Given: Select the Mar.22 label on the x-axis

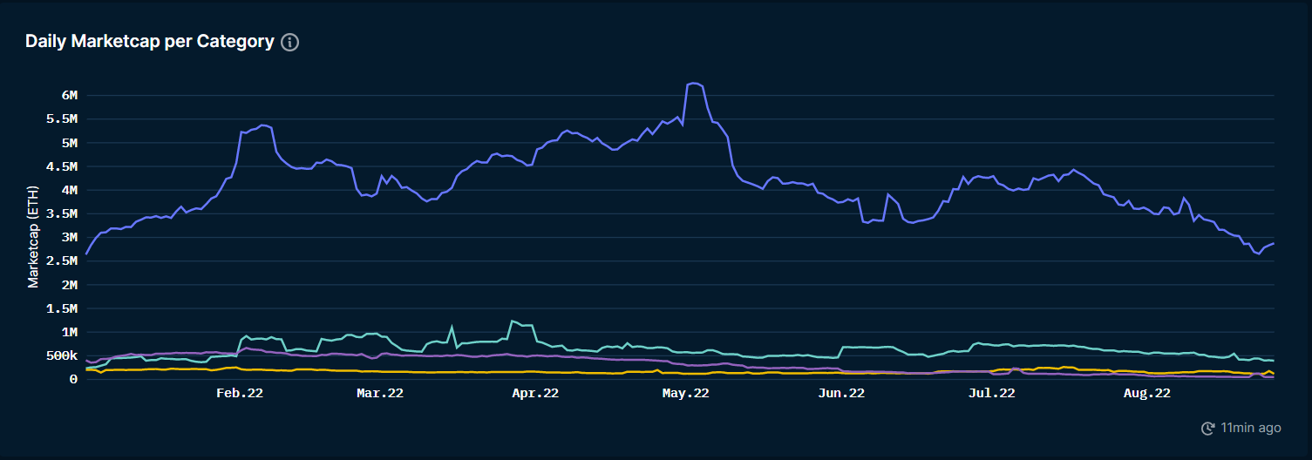Looking at the screenshot, I should 380,394.
